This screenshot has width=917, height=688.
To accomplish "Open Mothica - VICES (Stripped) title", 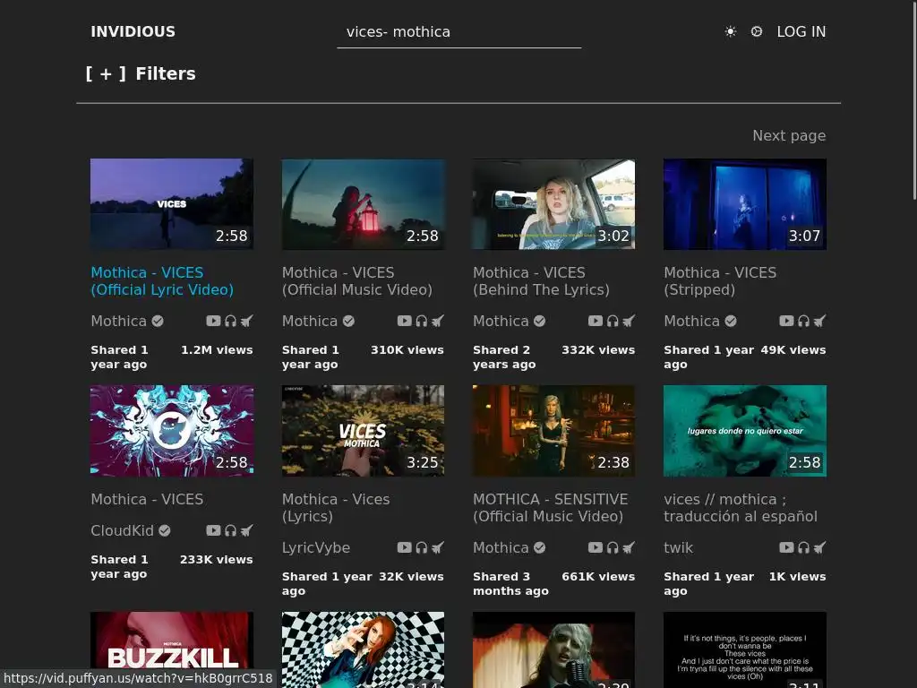I will [x=720, y=280].
